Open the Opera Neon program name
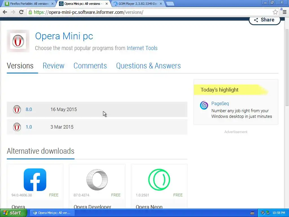Screen dimensions: 289x217 (x=149, y=207)
